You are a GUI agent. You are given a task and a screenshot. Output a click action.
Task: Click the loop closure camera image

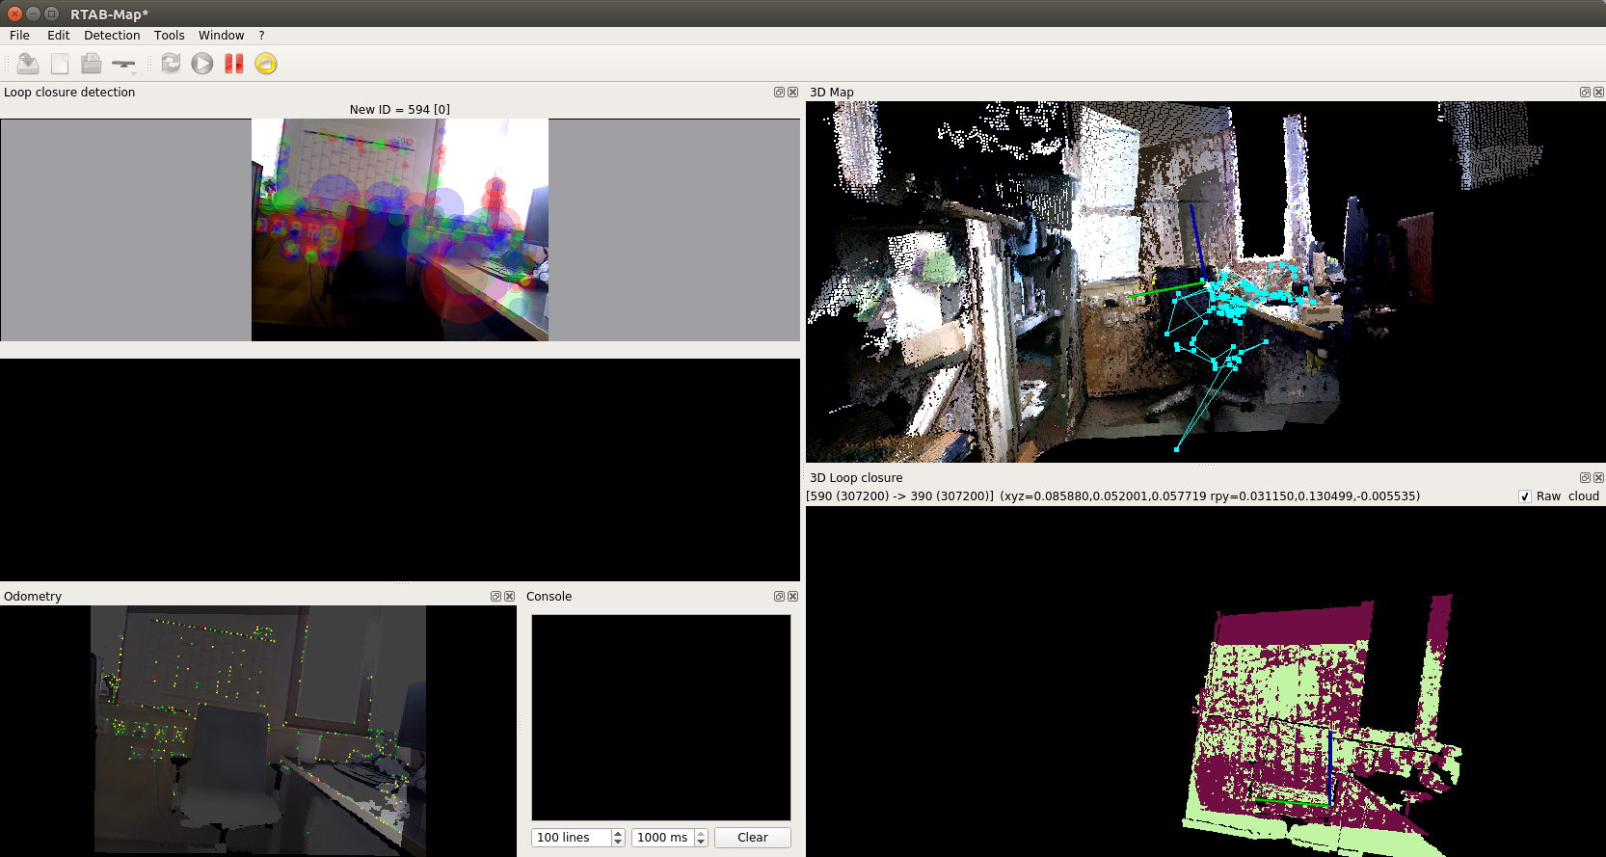(400, 229)
